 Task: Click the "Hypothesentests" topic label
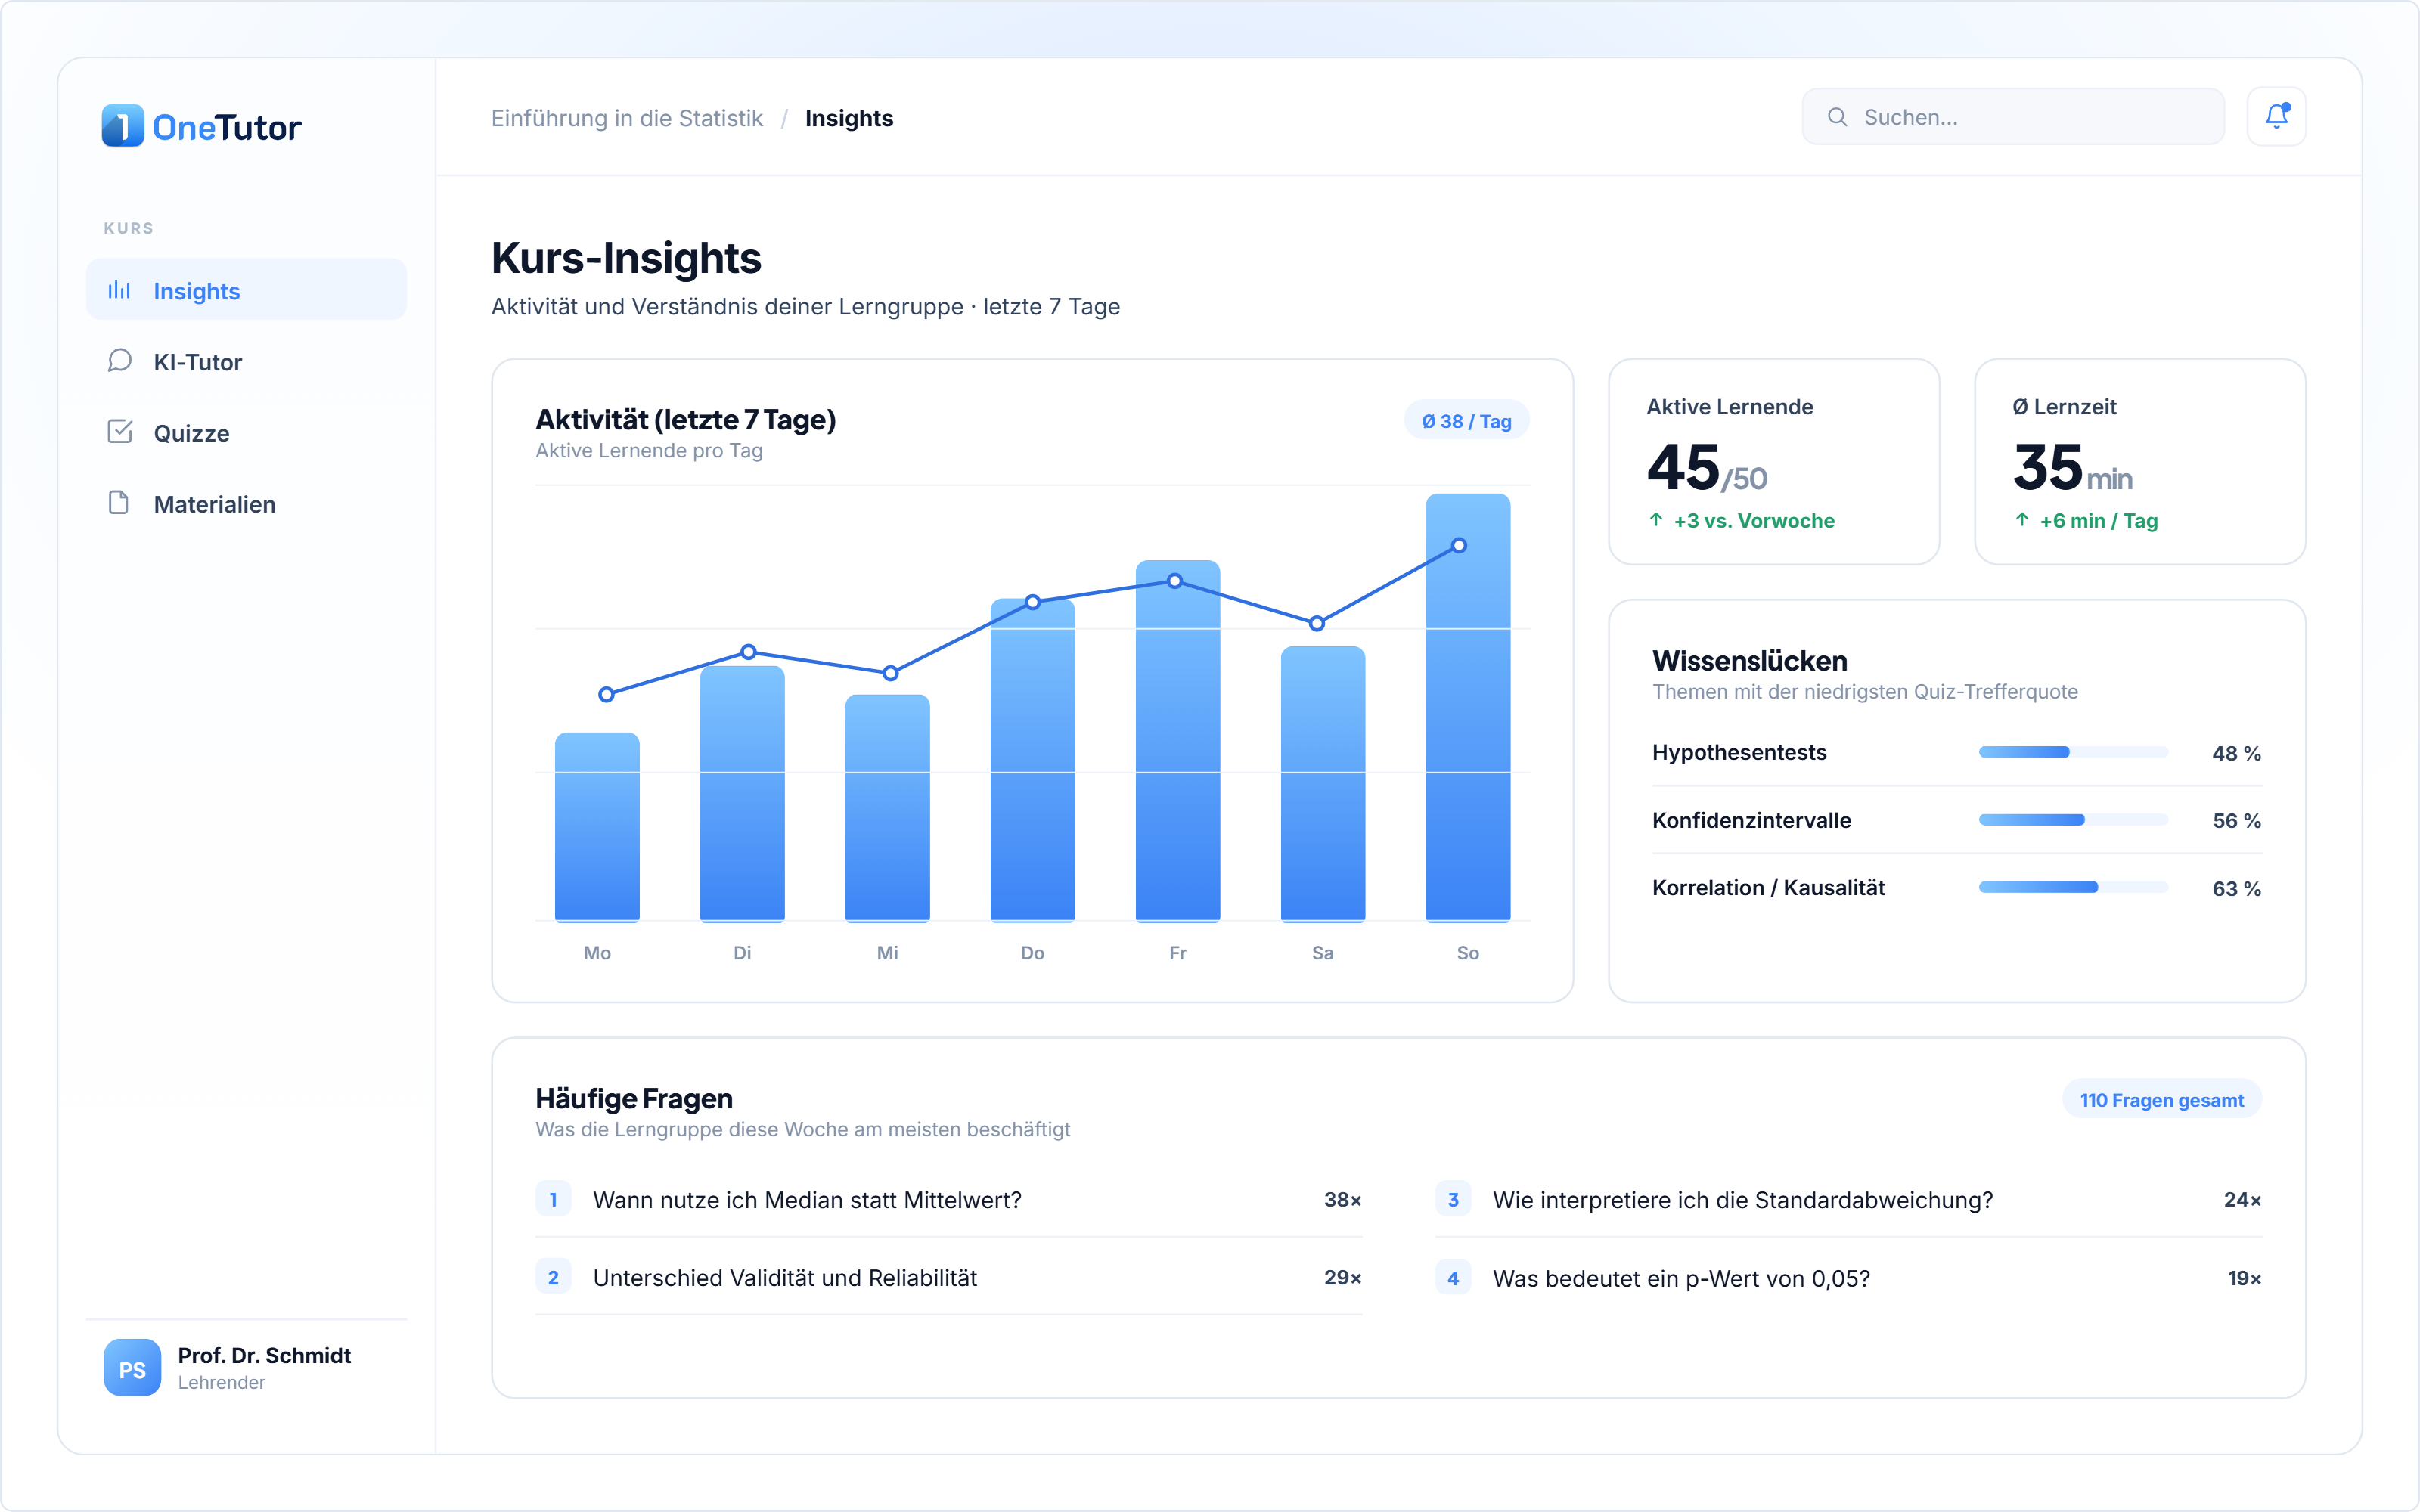[x=1739, y=752]
